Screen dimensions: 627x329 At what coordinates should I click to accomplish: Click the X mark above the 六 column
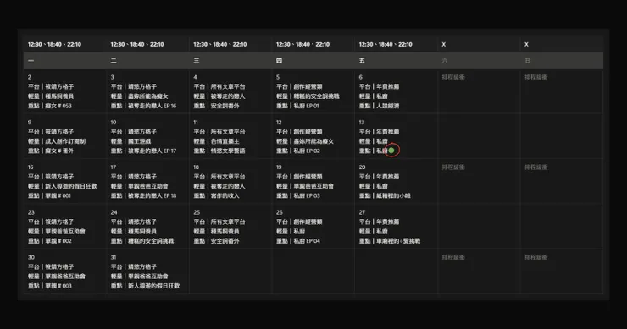(444, 44)
